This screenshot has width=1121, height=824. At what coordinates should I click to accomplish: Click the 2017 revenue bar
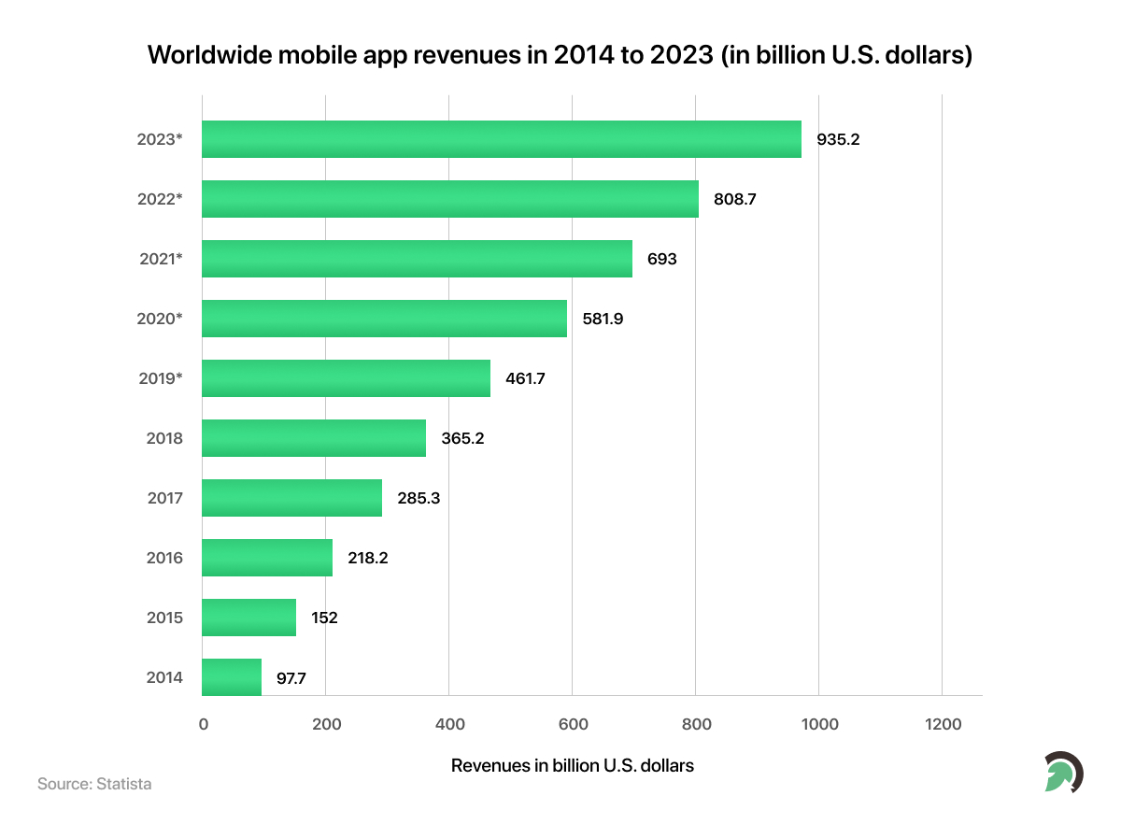pos(291,498)
